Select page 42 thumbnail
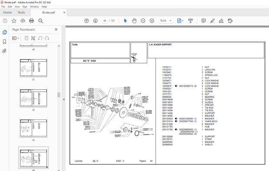The height and width of the screenshot is (171, 269). click(x=33, y=97)
